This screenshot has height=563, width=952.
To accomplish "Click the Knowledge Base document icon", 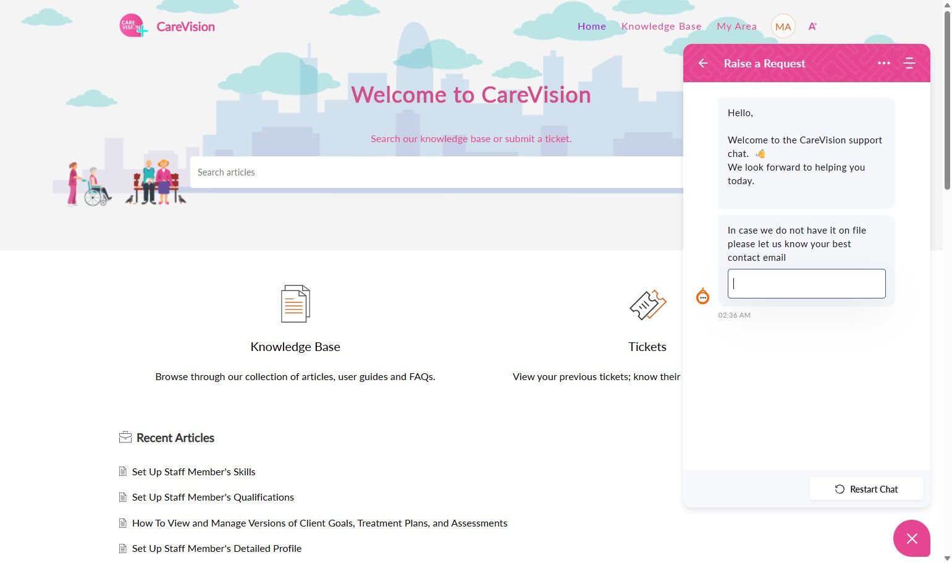I will 295,303.
